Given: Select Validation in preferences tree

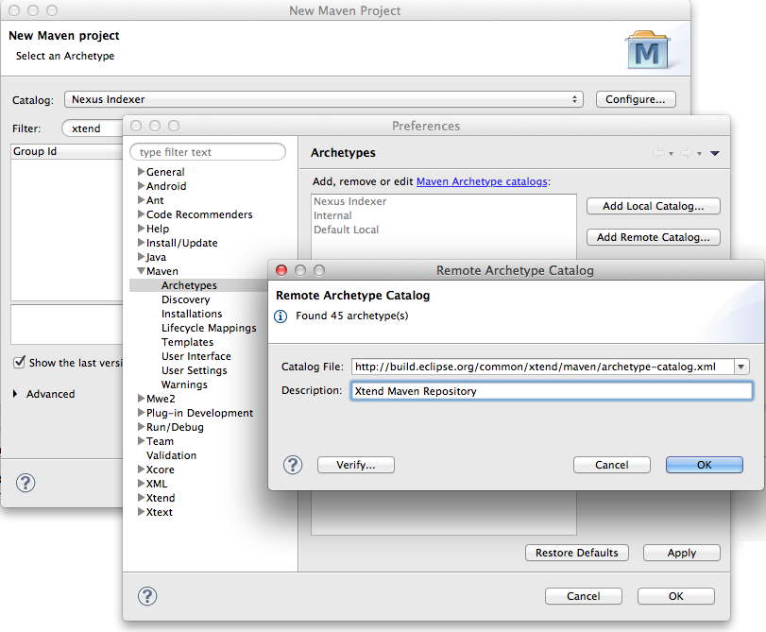Looking at the screenshot, I should (171, 455).
